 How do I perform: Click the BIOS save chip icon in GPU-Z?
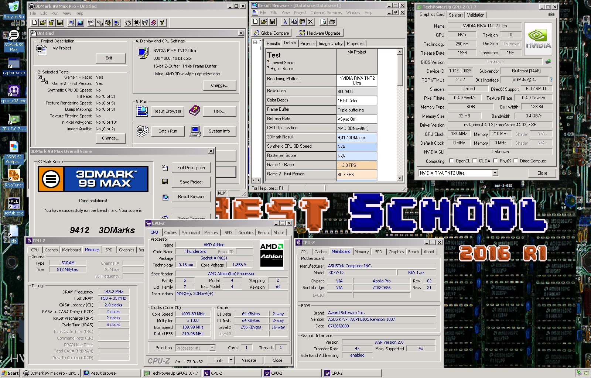click(548, 62)
